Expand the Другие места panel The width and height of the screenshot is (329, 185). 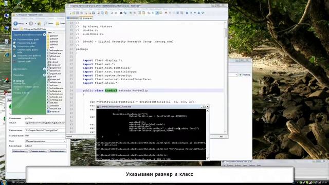pyautogui.click(x=44, y=69)
